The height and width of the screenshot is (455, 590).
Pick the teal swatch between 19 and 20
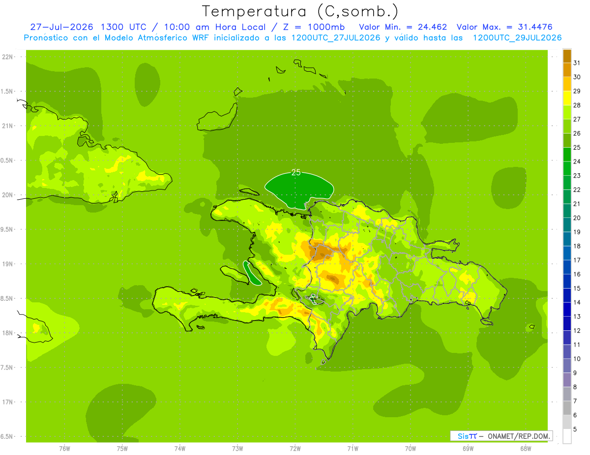coord(567,225)
